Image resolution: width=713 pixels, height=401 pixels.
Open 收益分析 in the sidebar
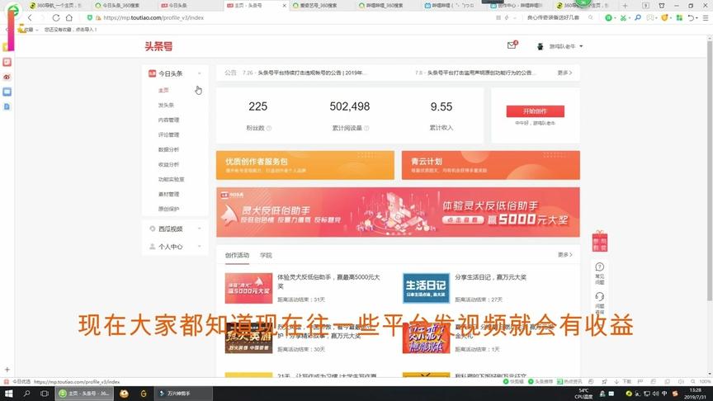tap(168, 164)
